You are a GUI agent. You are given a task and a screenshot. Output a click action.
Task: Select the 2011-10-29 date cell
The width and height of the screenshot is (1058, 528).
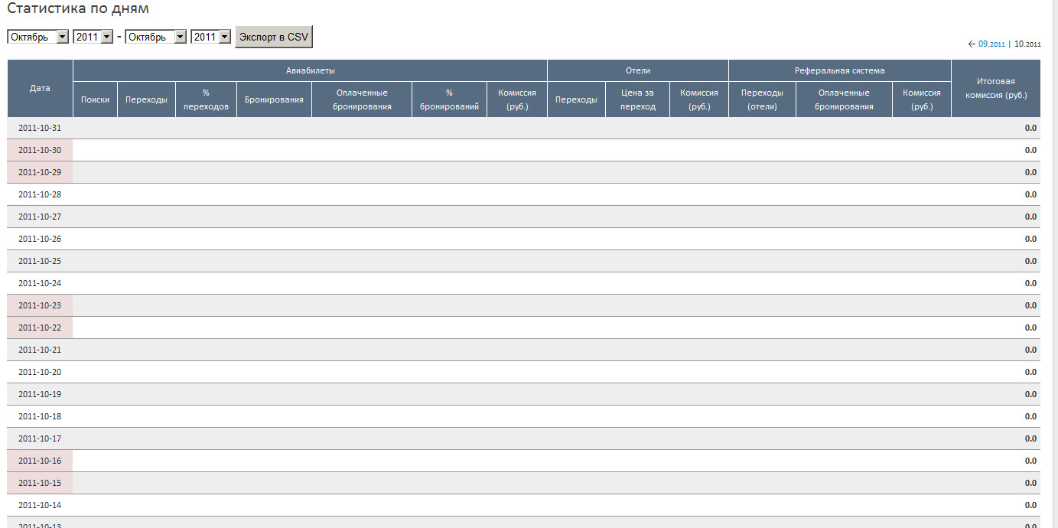pos(40,172)
